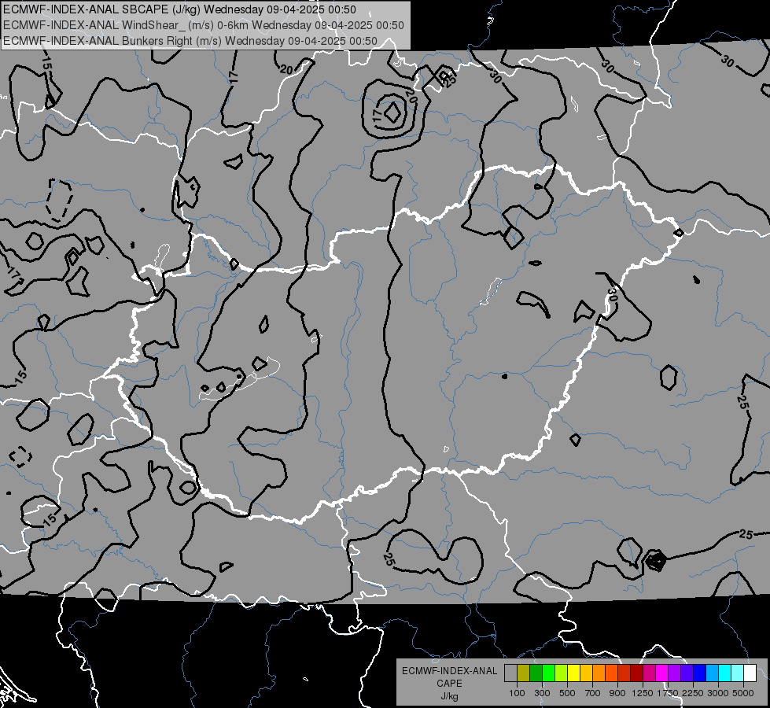
Task: Click the 3000 value on the legend scale
Action: tap(718, 693)
